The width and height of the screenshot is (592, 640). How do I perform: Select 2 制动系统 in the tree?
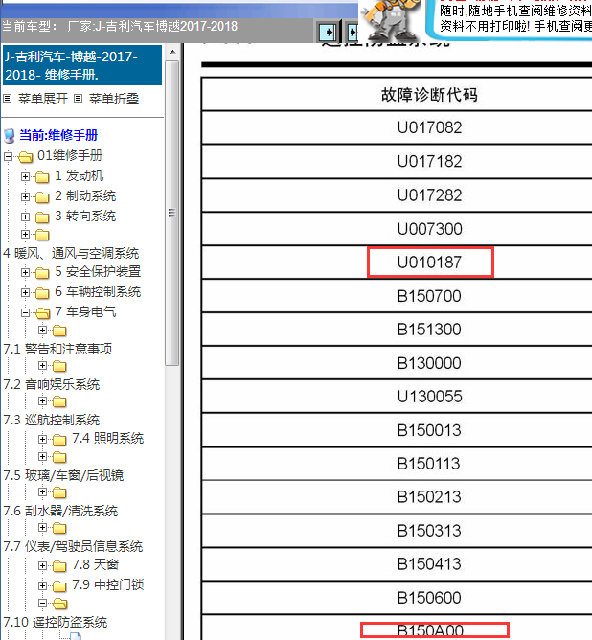85,195
